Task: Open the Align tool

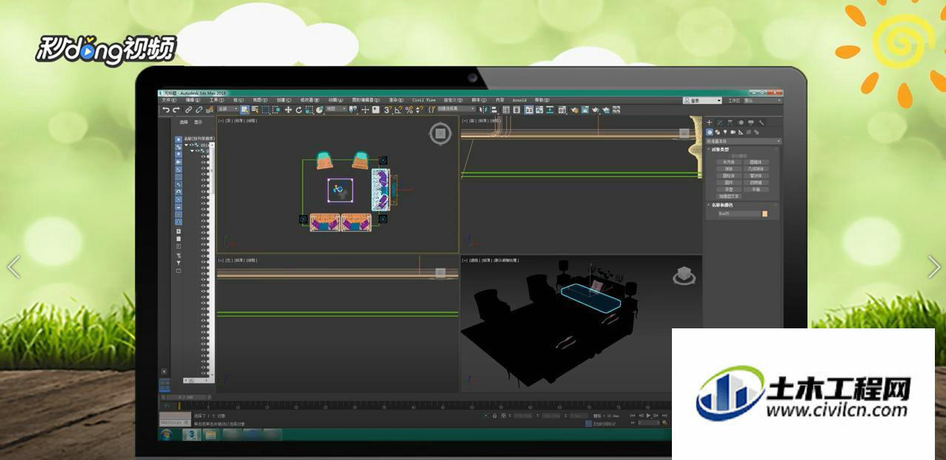Action: click(x=494, y=109)
